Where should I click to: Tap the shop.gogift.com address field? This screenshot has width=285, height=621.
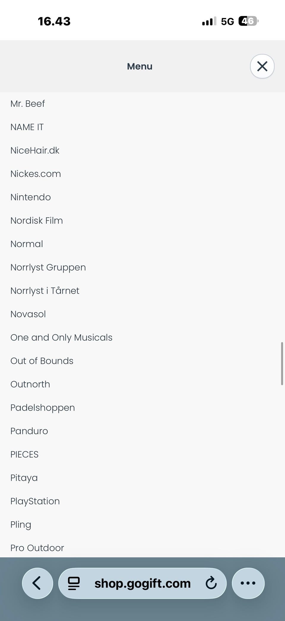click(142, 583)
